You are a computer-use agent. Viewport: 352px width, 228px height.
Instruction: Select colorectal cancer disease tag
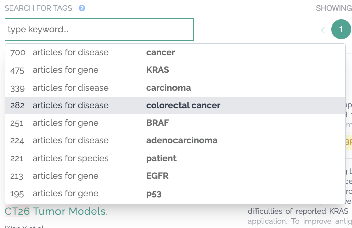point(183,105)
